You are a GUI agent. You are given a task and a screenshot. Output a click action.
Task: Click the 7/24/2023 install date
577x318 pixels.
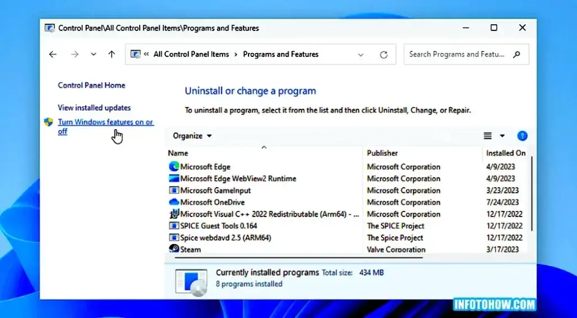click(503, 202)
